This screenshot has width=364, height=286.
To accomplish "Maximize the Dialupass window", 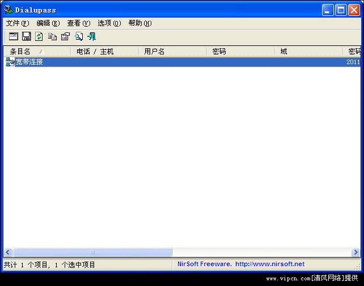I will [x=341, y=10].
